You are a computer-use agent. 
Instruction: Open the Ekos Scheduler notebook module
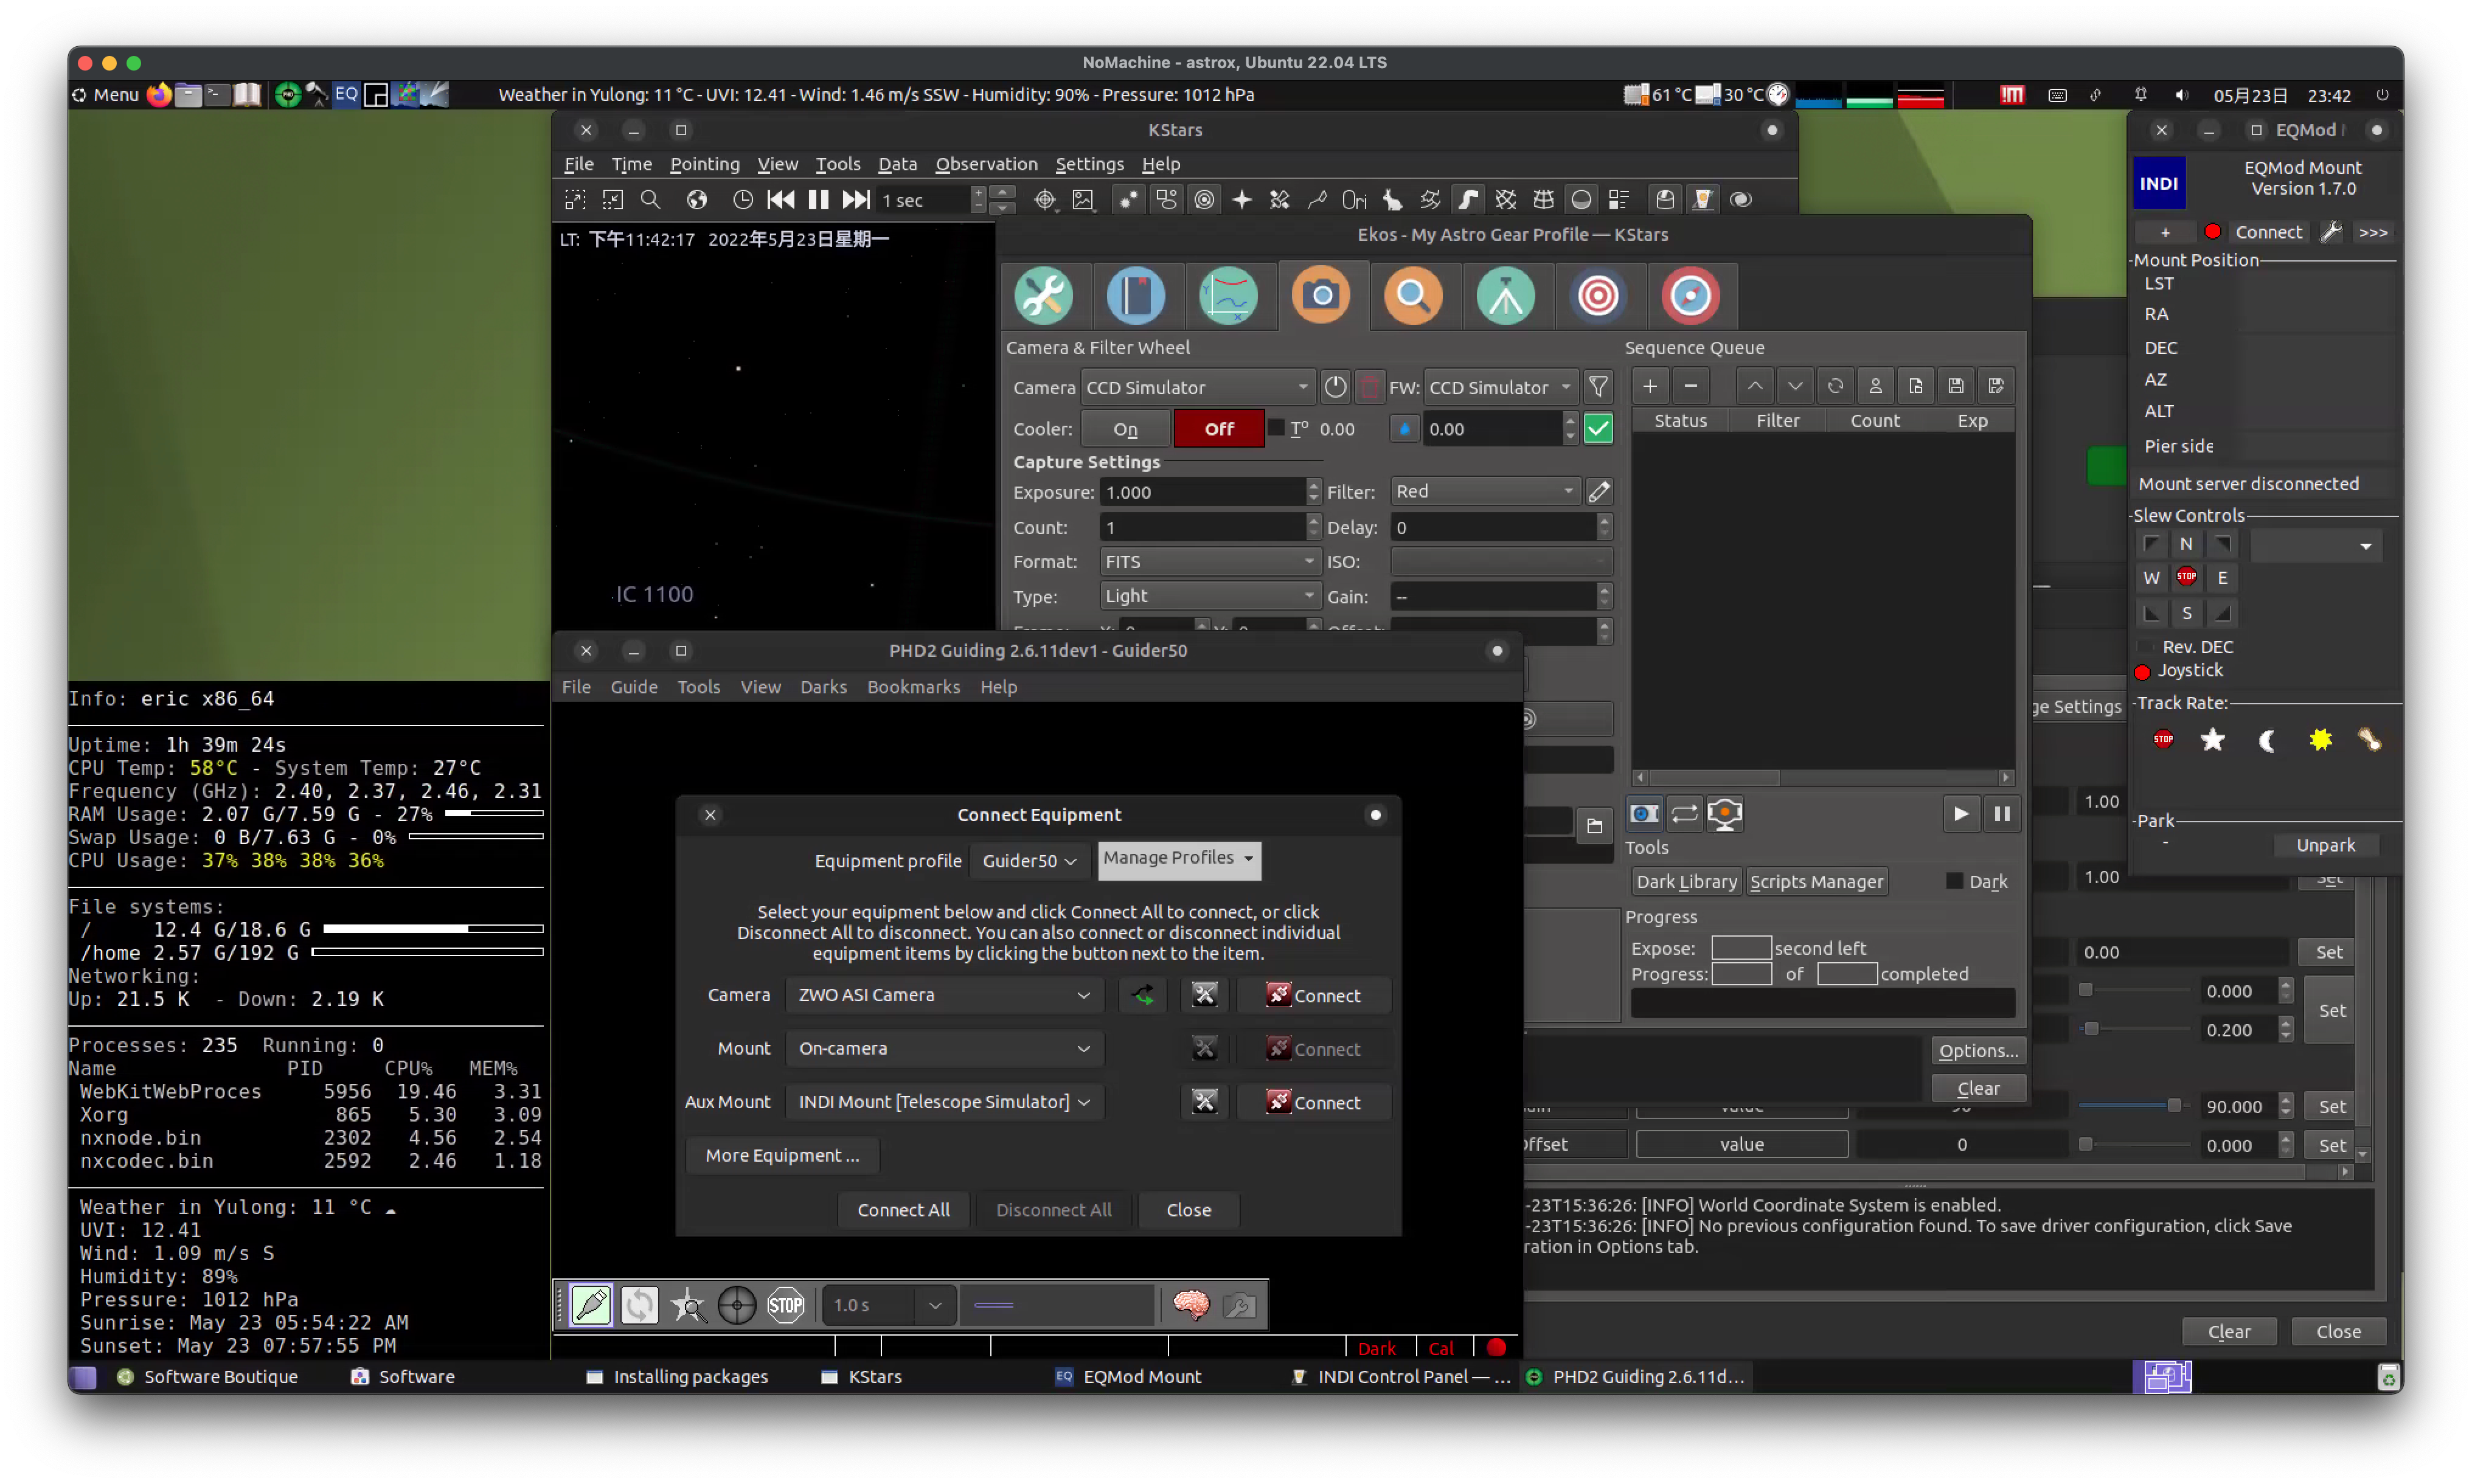point(1136,296)
